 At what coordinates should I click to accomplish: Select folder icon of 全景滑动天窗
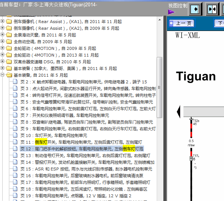(x=9, y=35)
